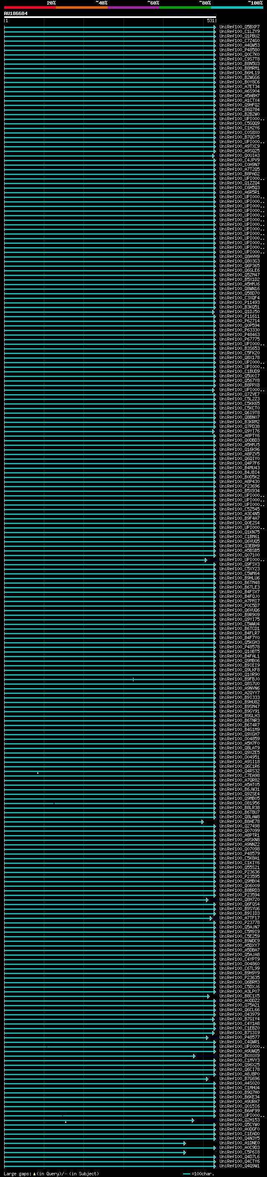Image resolution: width=267 pixels, height=1177 pixels.
Task: Select the UniRef100_C5XY23 label
Action: click(x=239, y=569)
